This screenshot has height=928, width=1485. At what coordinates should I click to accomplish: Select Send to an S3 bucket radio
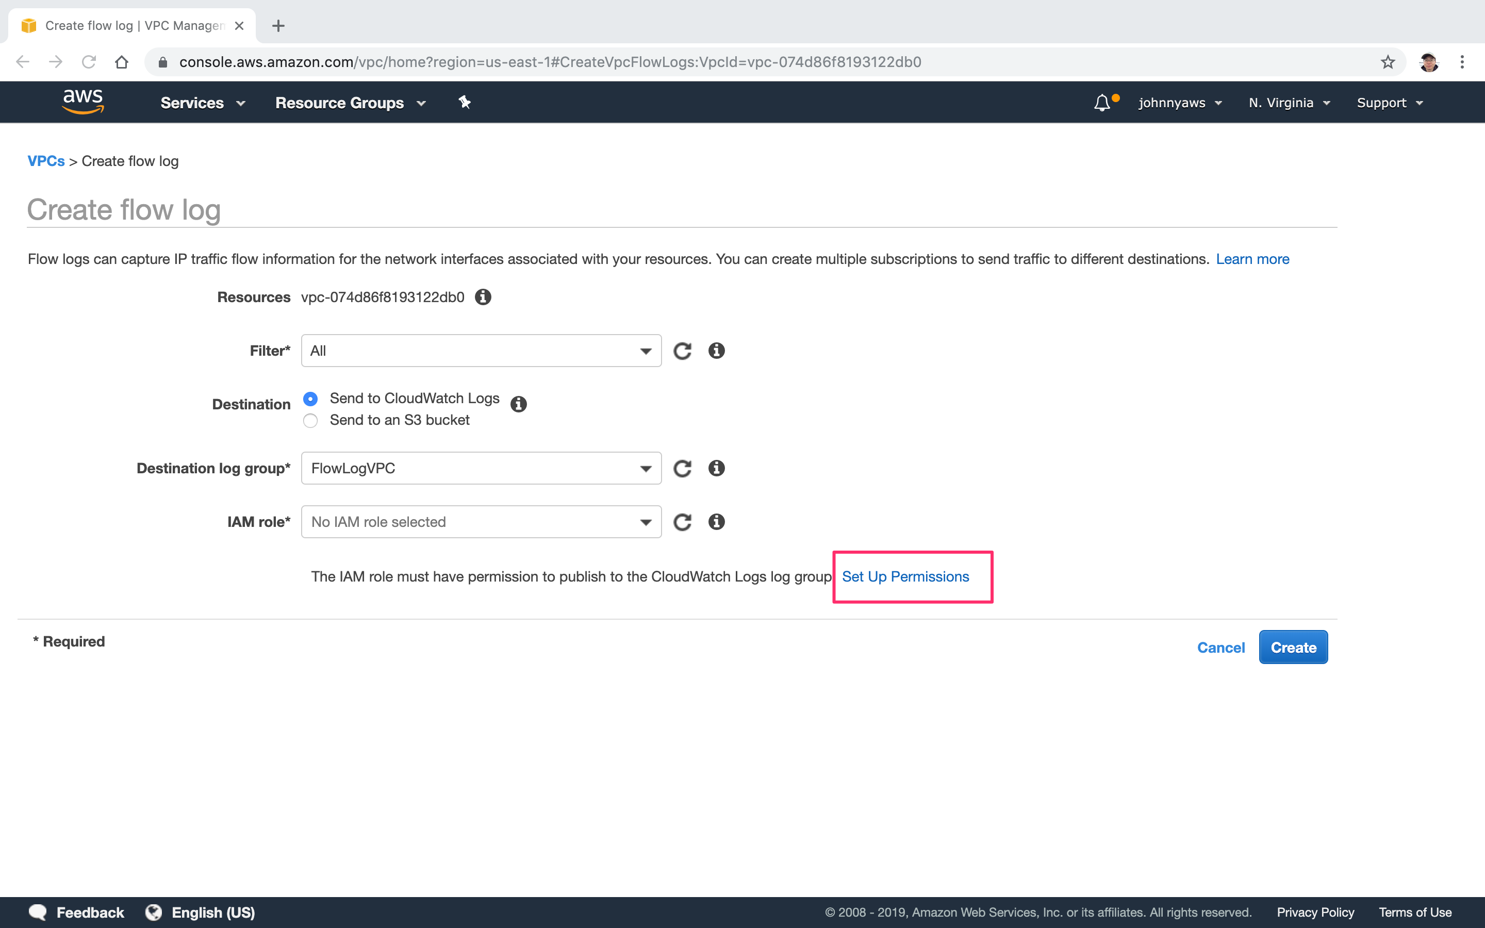click(310, 420)
